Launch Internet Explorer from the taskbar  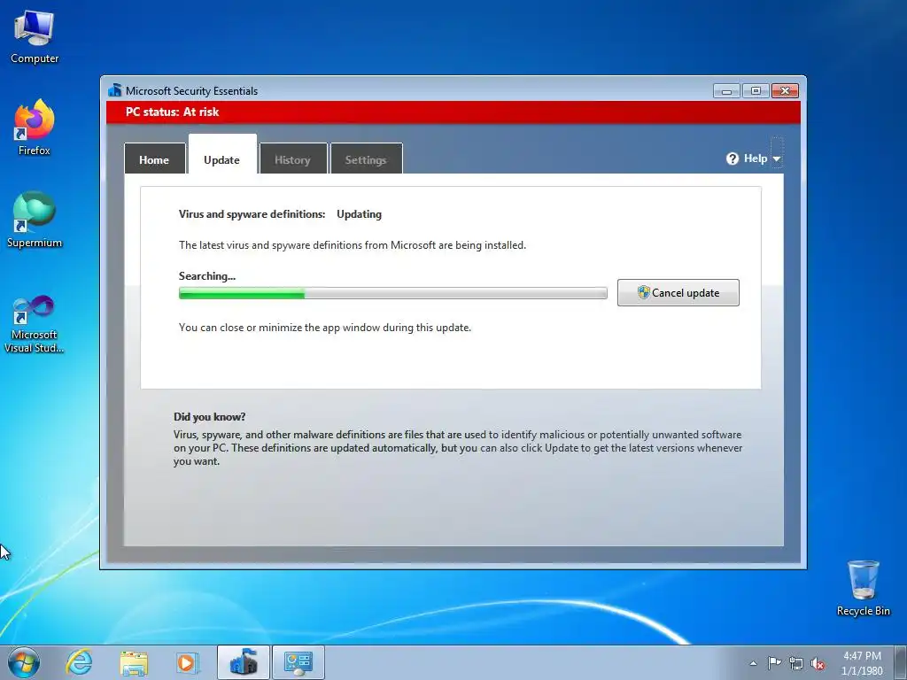[79, 662]
